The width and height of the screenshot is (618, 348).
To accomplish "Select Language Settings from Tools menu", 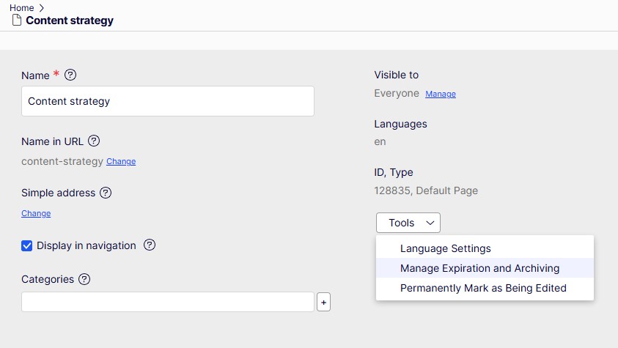I will coord(445,248).
